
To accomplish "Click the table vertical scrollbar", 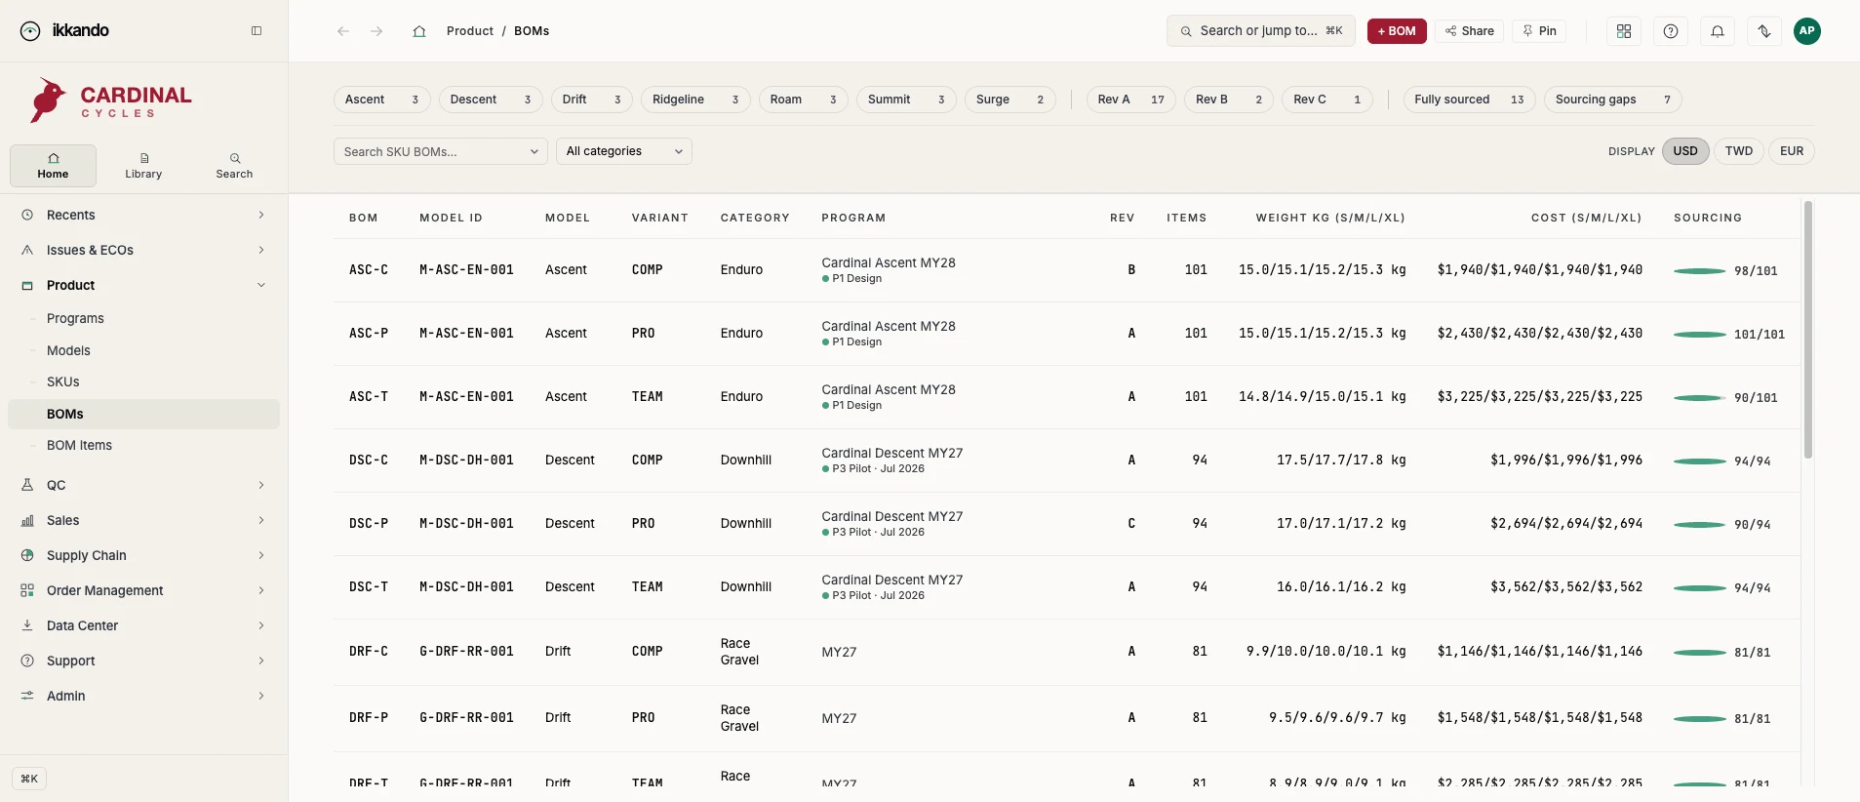I will click(1807, 330).
